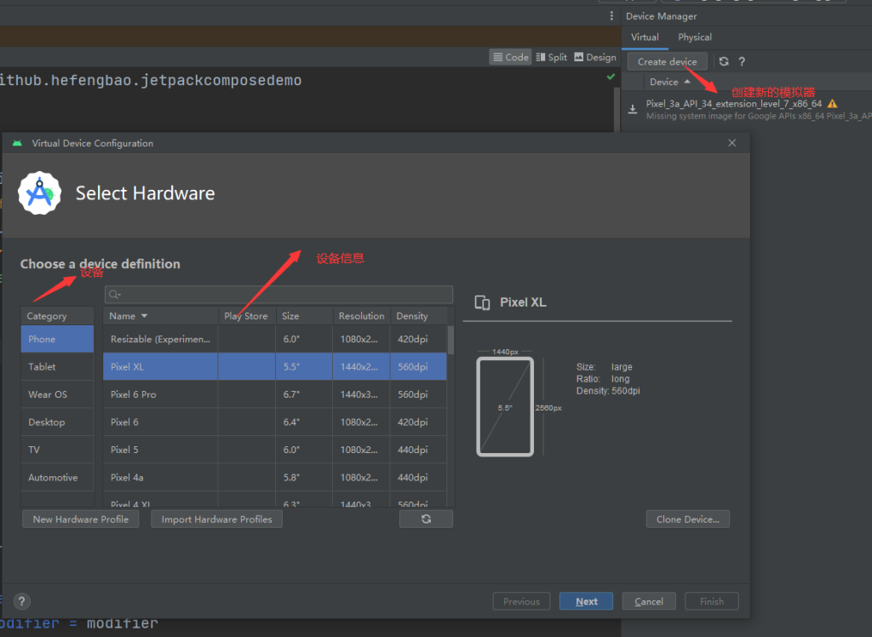The height and width of the screenshot is (637, 872).
Task: Select Pixel_3a_API_34_extension_level_7_x86_64 device row
Action: [x=746, y=109]
